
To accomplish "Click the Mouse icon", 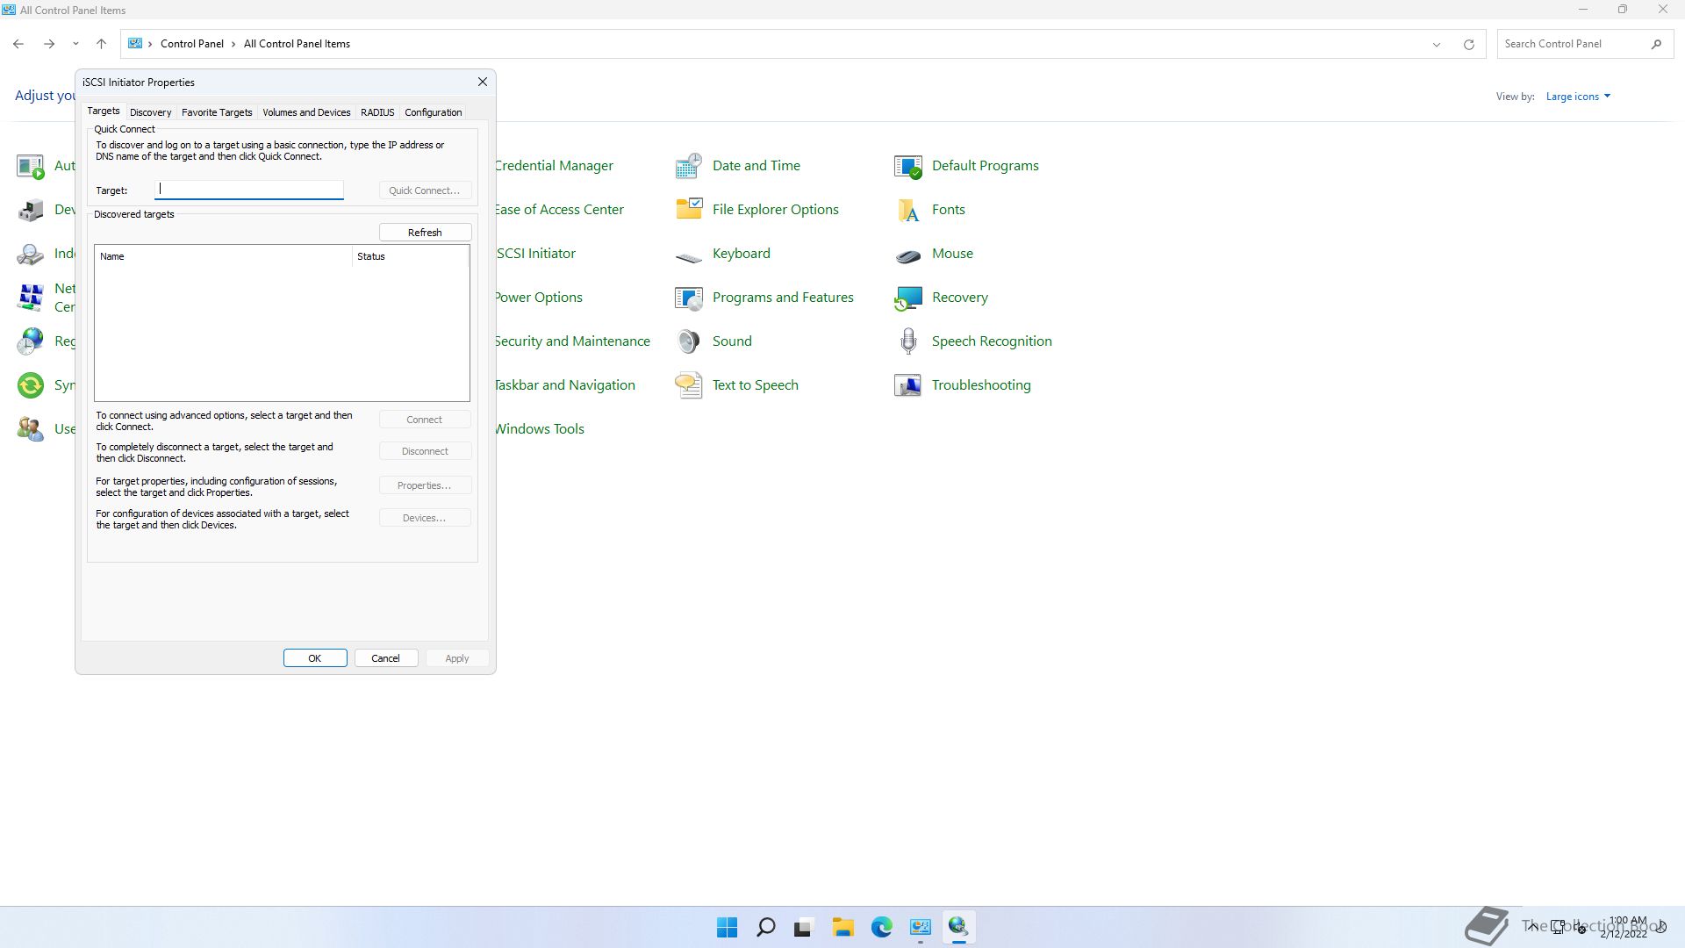I will pyautogui.click(x=908, y=255).
